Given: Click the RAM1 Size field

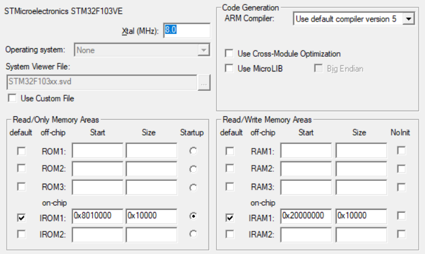Looking at the screenshot, I should pyautogui.click(x=362, y=150).
